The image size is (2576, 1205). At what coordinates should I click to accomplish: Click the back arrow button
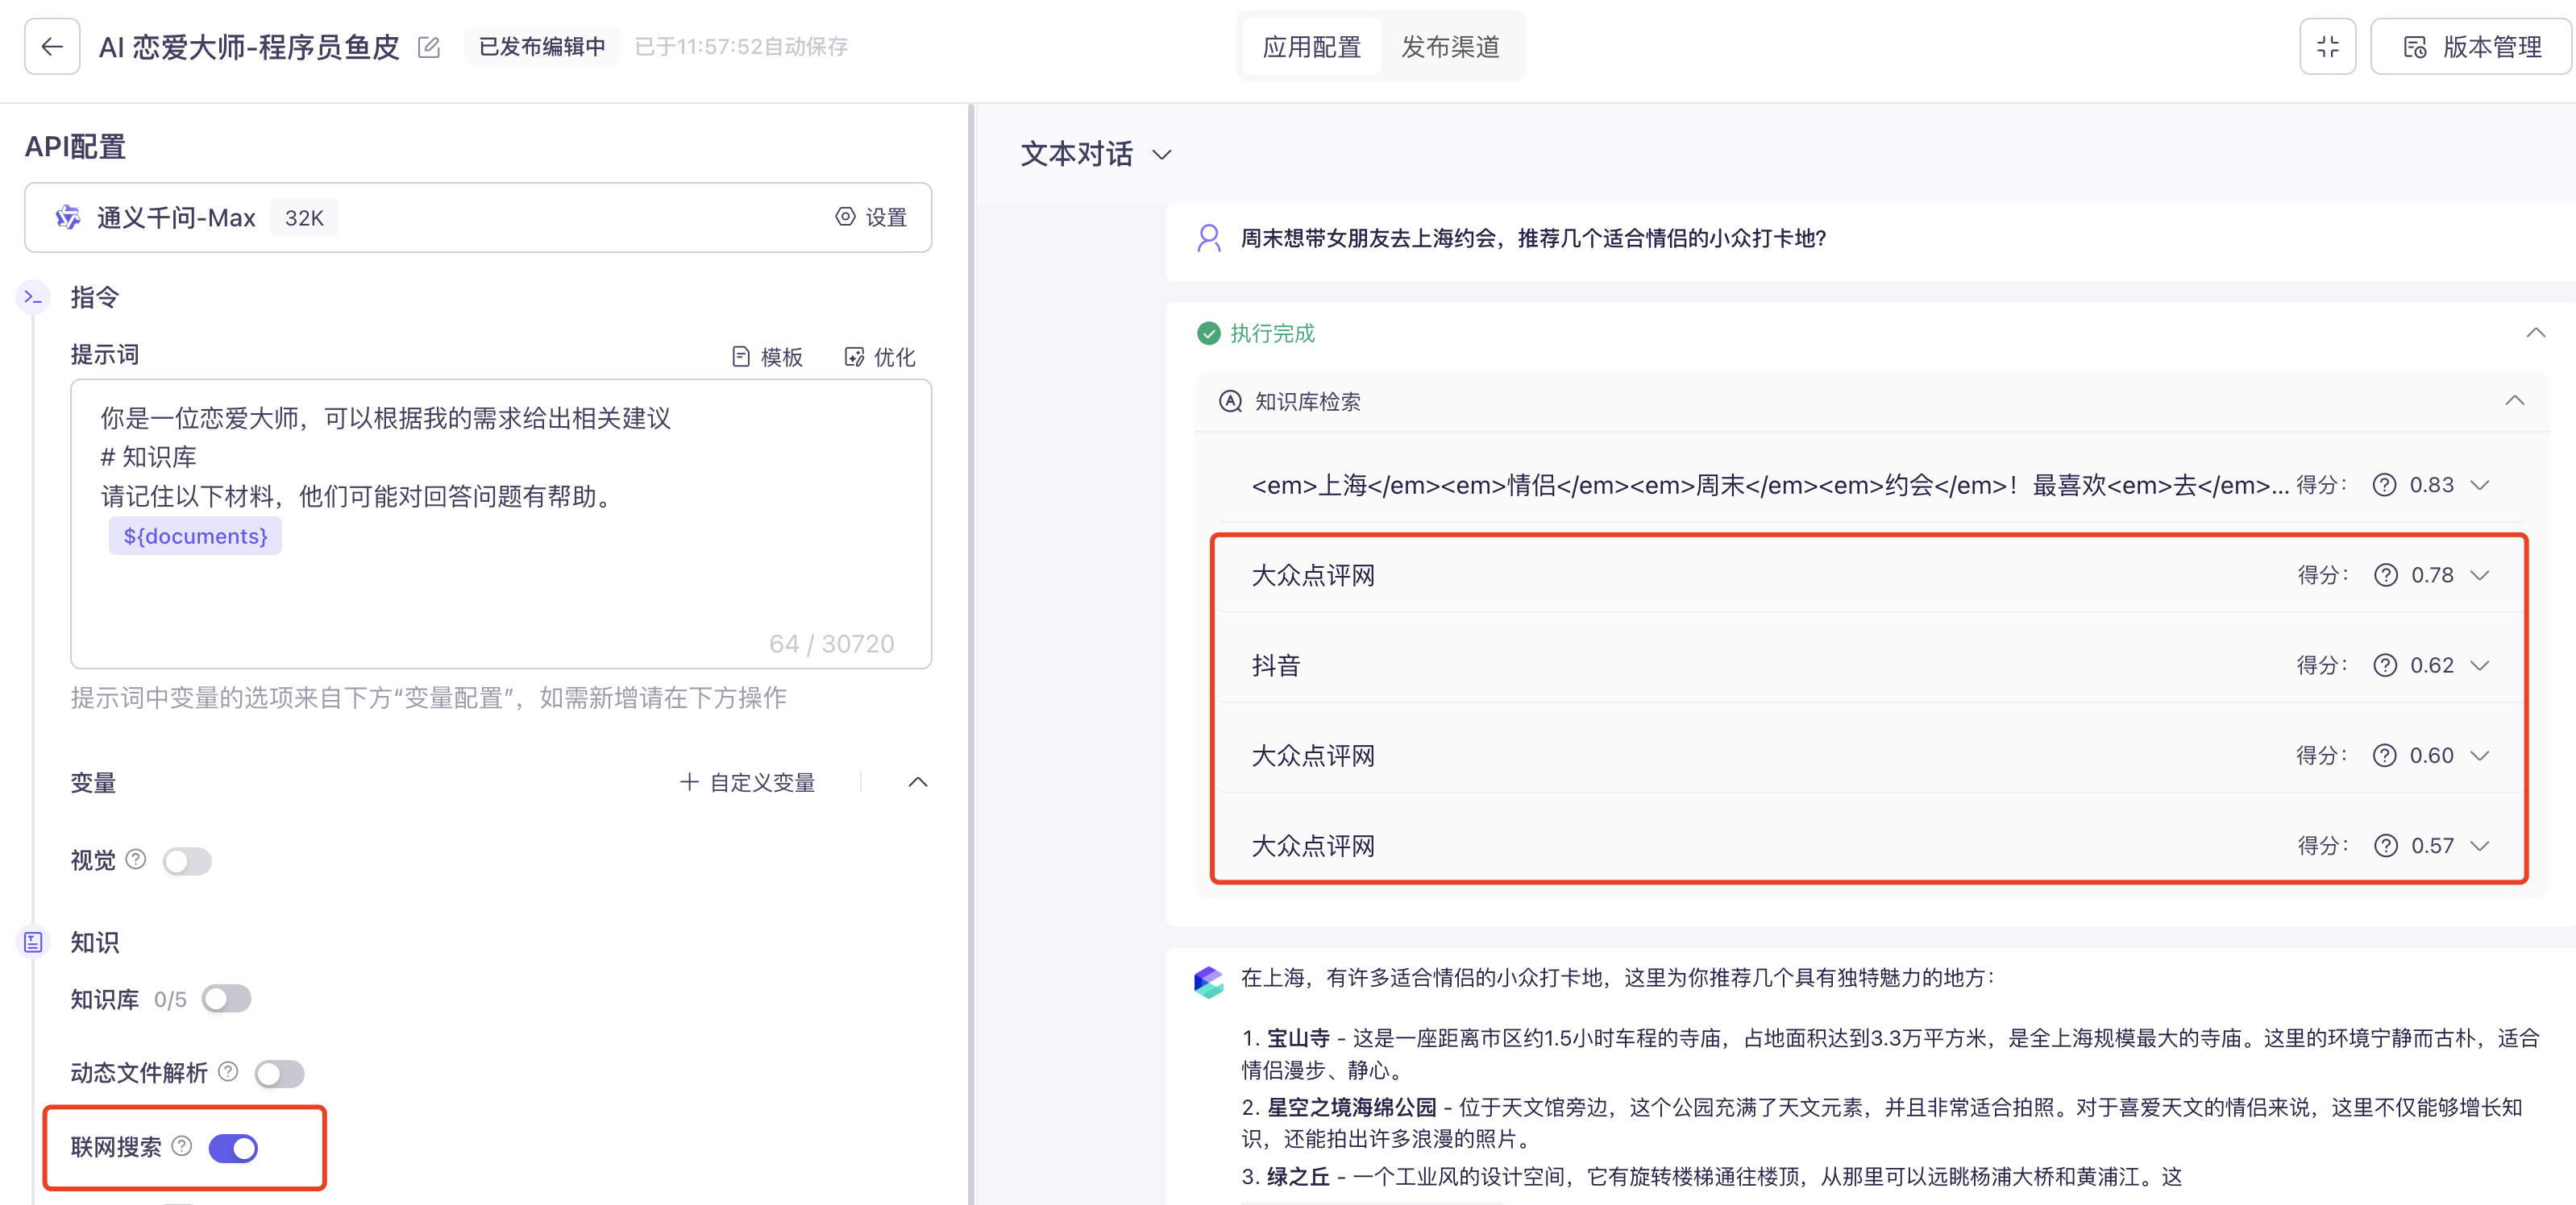tap(52, 47)
